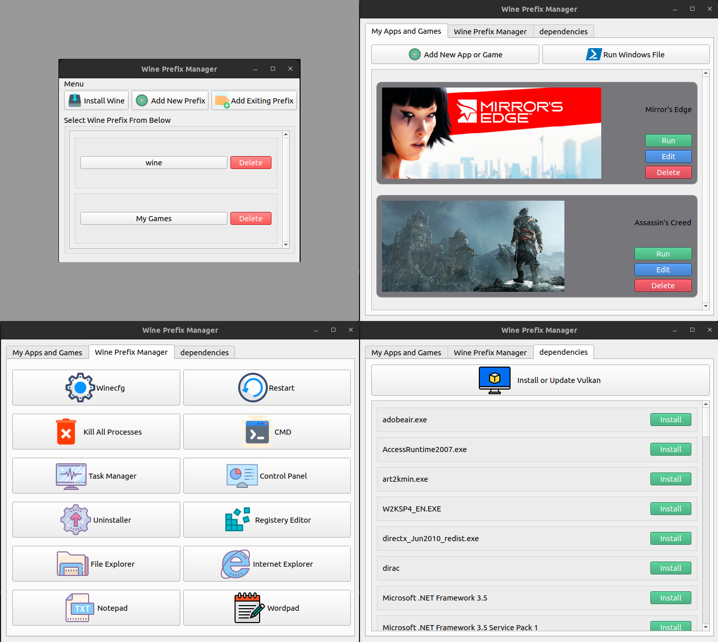718x642 pixels.
Task: Install Microsoft .NET Framework 3.5
Action: (x=671, y=597)
